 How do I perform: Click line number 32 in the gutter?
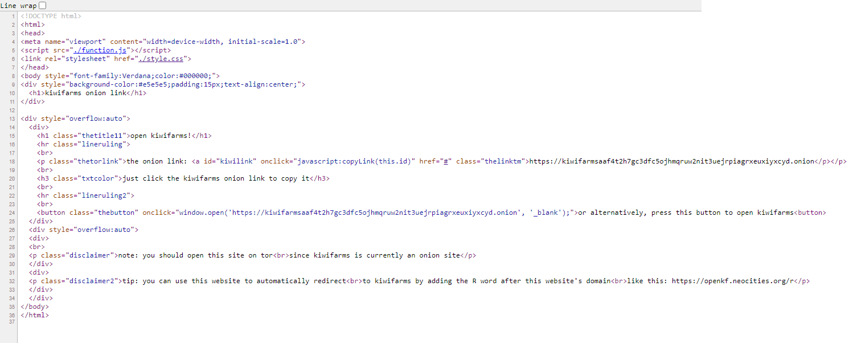12,281
